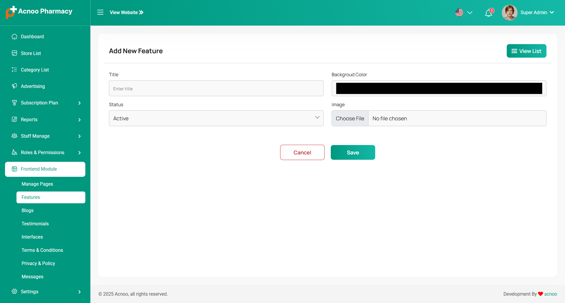The height and width of the screenshot is (303, 565).
Task: Click the Title input field
Action: point(216,88)
